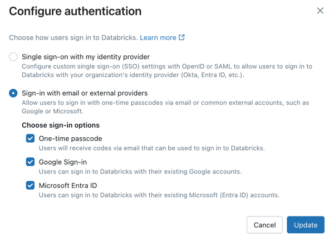The image size is (334, 246).
Task: Disable the Google Sign-in checkbox
Action: click(30, 162)
